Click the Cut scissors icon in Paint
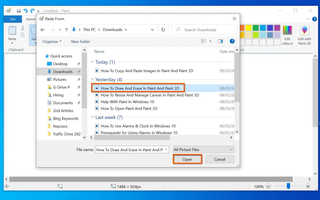This screenshot has height=200, width=320. (x=22, y=27)
